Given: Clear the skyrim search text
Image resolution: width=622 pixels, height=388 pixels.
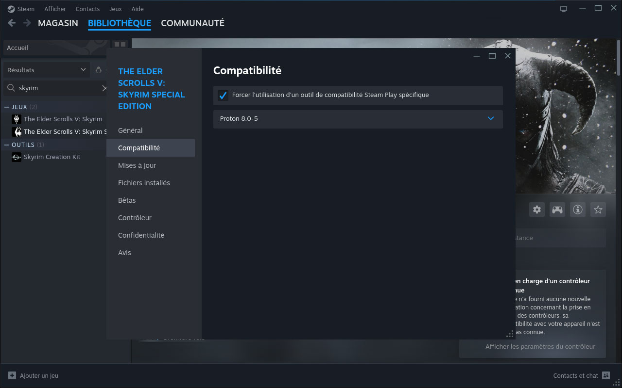Looking at the screenshot, I should click(104, 88).
